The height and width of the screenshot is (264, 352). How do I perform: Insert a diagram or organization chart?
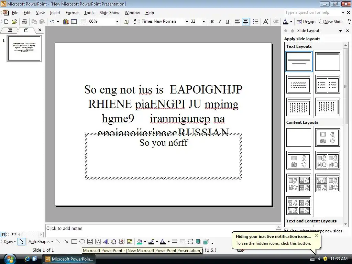pos(114,242)
